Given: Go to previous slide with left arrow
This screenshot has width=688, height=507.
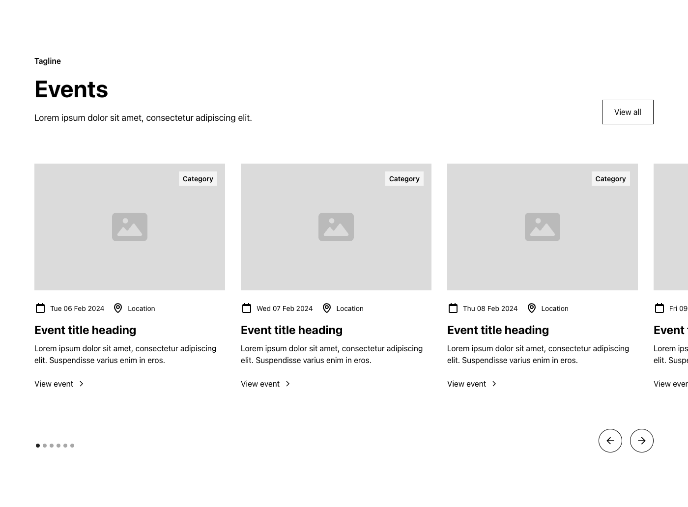Looking at the screenshot, I should [610, 441].
